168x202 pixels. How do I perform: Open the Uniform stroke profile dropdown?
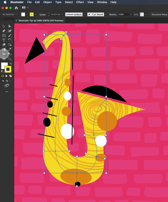[85, 14]
